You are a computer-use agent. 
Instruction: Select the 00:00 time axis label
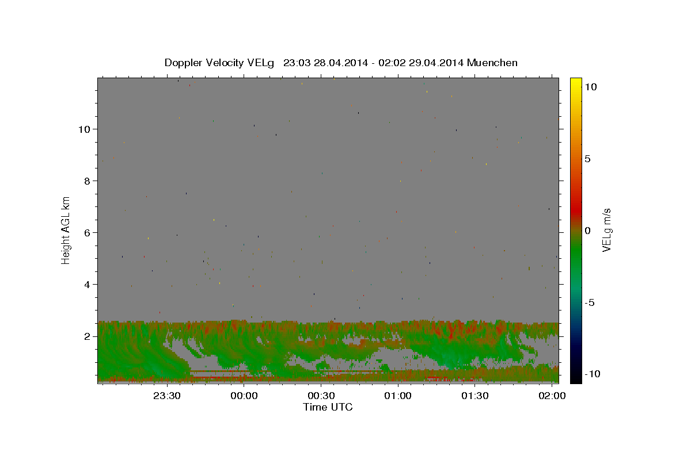(x=244, y=396)
